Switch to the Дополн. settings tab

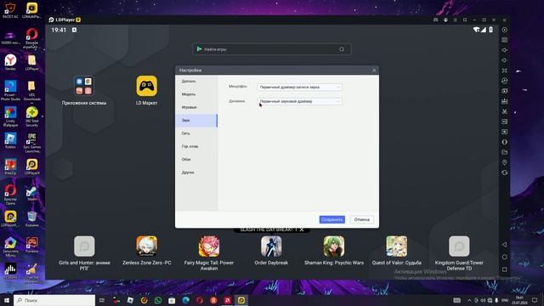coord(196,82)
